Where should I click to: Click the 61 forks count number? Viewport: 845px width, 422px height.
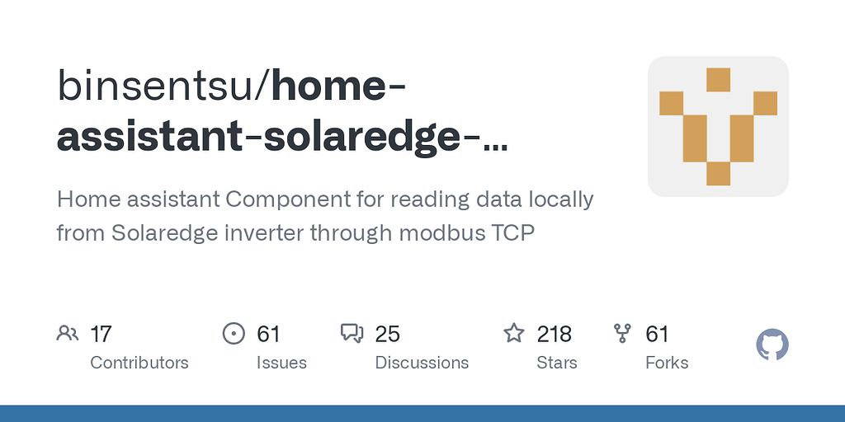pyautogui.click(x=657, y=335)
